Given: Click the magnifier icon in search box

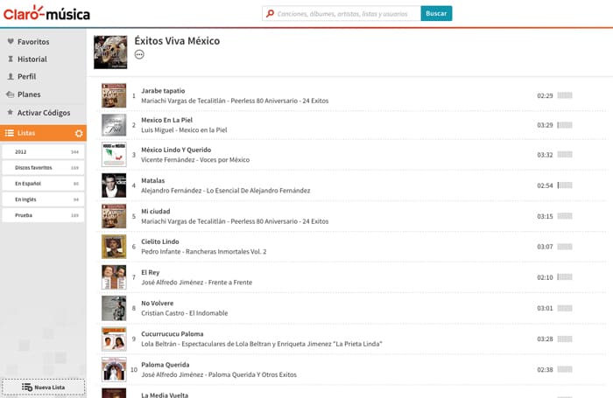Looking at the screenshot, I should (270, 14).
